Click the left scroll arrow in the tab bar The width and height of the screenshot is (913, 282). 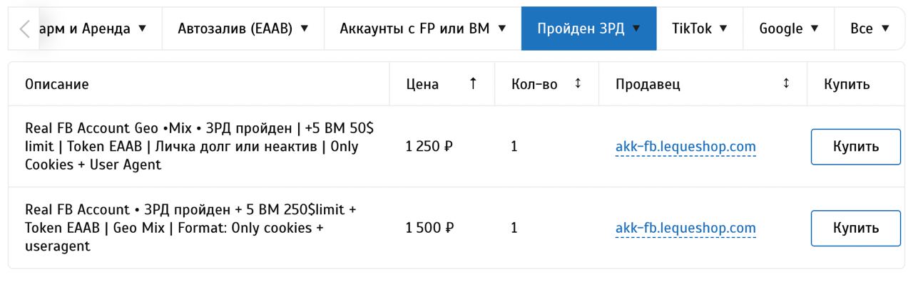click(x=24, y=29)
